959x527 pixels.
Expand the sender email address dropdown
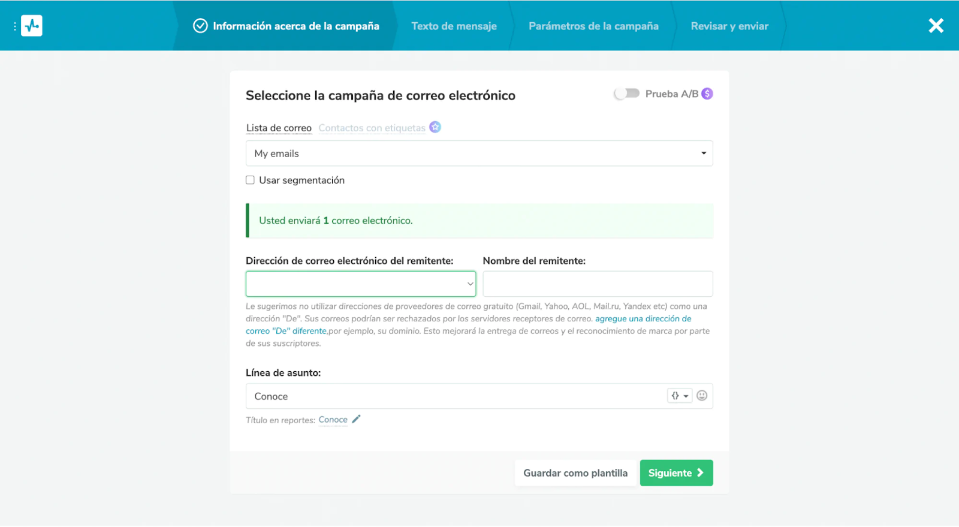point(361,284)
